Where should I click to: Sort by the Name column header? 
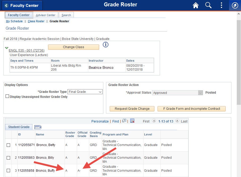tap(40, 134)
